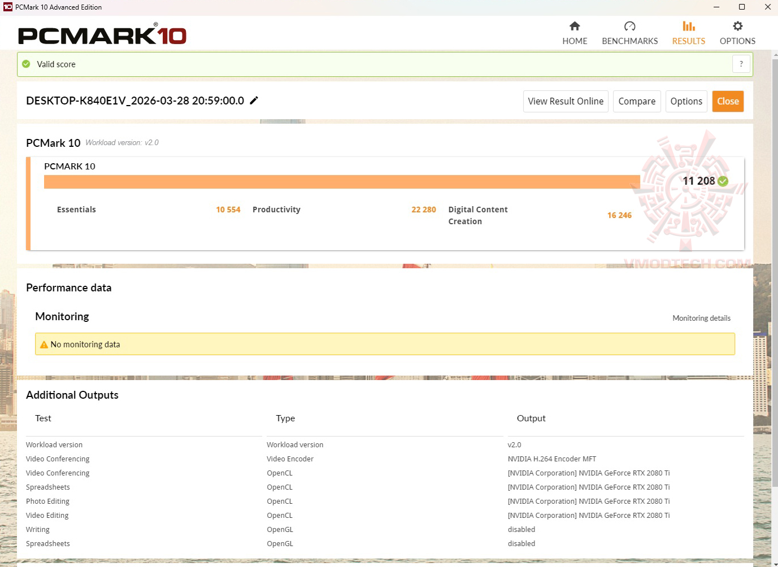Open the Benchmarks gauge icon
The height and width of the screenshot is (567, 778).
tap(630, 26)
